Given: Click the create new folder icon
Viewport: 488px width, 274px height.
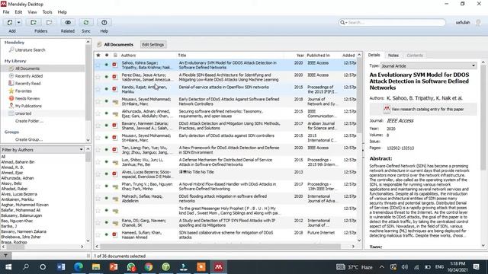Looking at the screenshot, I should click(34, 22).
